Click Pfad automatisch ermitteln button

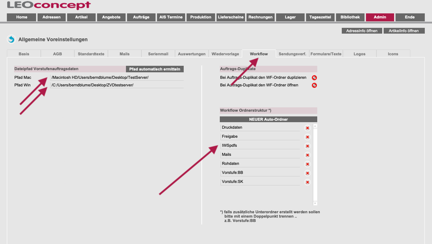tap(155, 69)
